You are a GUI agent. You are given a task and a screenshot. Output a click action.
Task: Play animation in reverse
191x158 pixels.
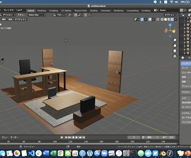click(x=73, y=137)
